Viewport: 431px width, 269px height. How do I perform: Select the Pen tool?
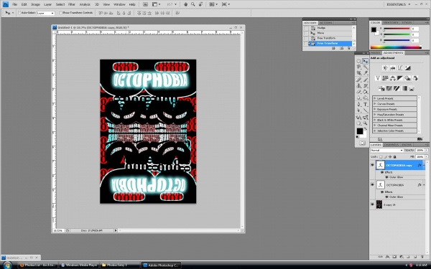(x=358, y=104)
